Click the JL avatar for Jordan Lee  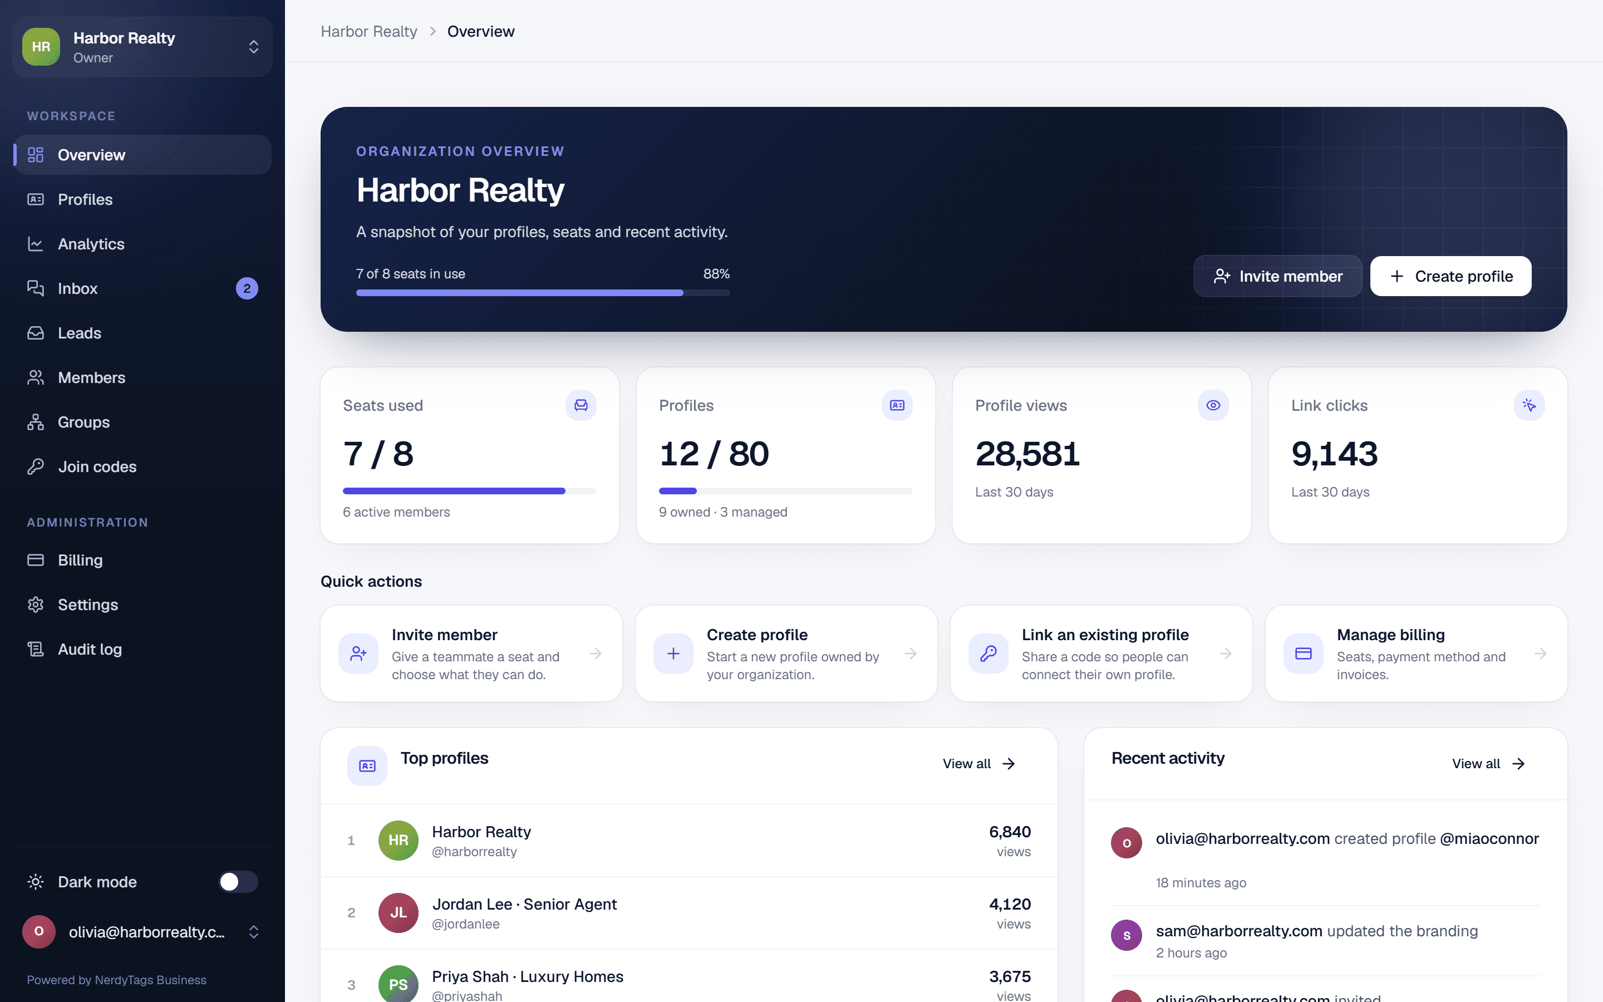398,912
